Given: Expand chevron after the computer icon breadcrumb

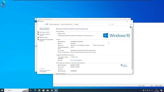Looking at the screenshot, I should coord(48,25).
